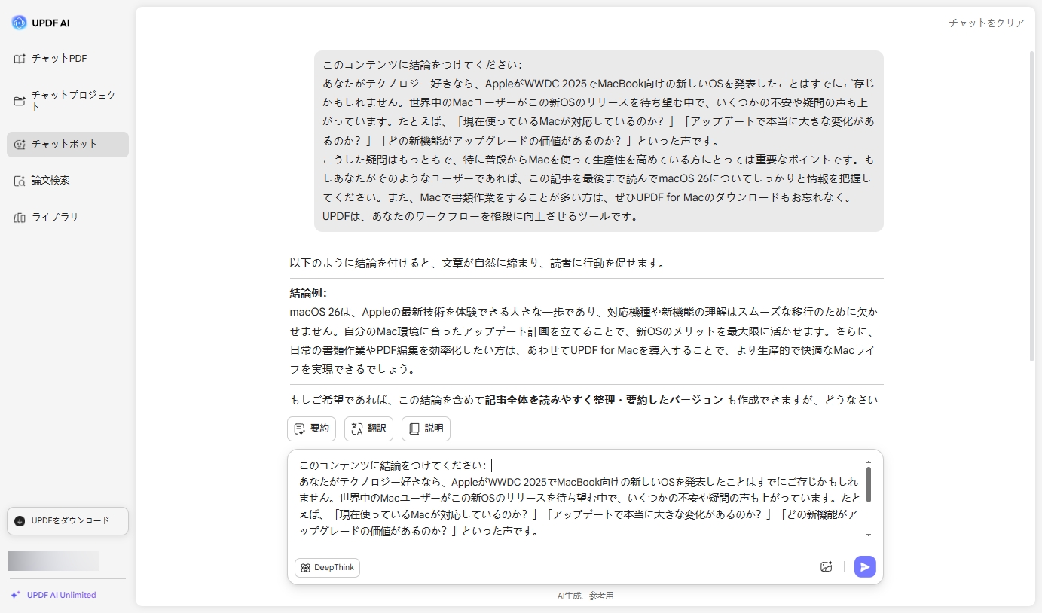
Task: Click the 要約 summarize button
Action: tap(311, 428)
